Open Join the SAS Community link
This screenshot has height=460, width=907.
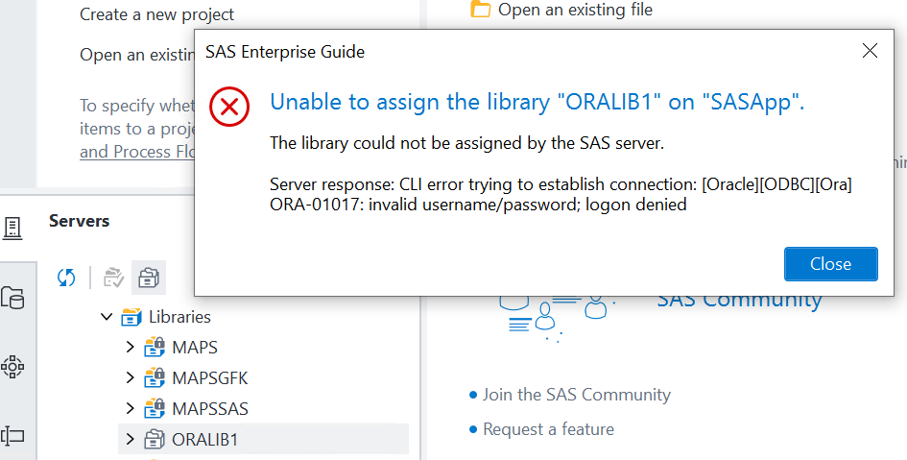tap(576, 395)
